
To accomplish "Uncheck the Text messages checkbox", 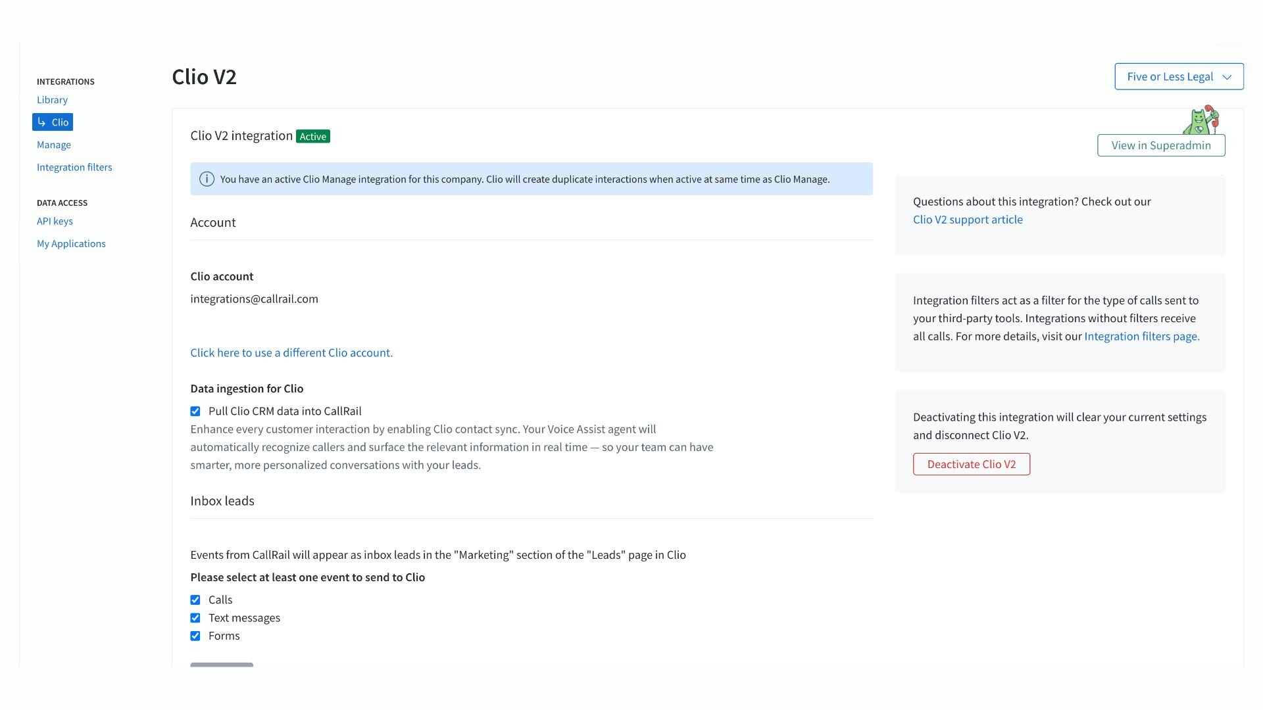I will (x=195, y=618).
